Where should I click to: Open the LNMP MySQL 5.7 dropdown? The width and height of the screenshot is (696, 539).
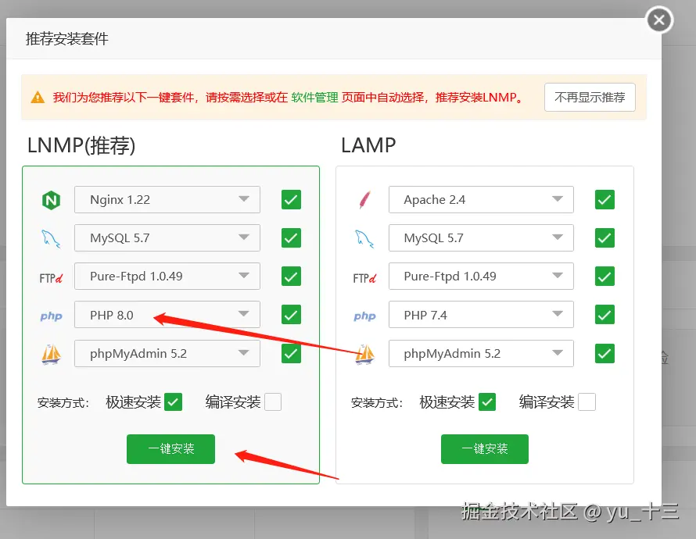(167, 238)
